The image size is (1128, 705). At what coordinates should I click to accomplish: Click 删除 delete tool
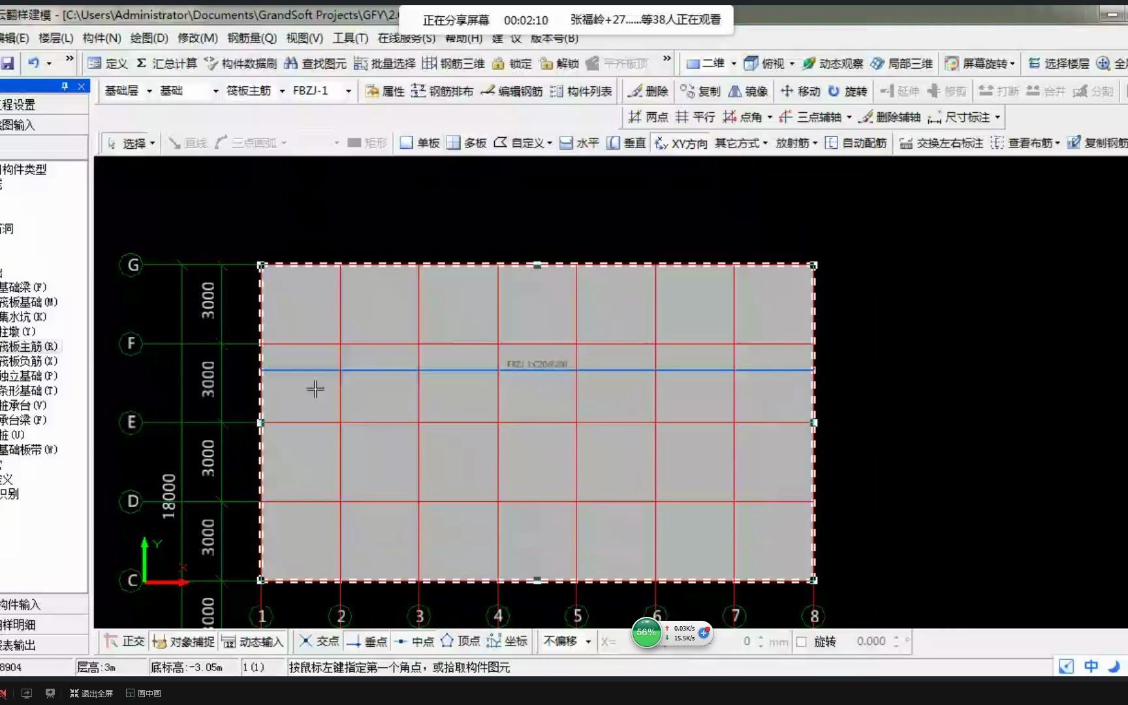648,91
